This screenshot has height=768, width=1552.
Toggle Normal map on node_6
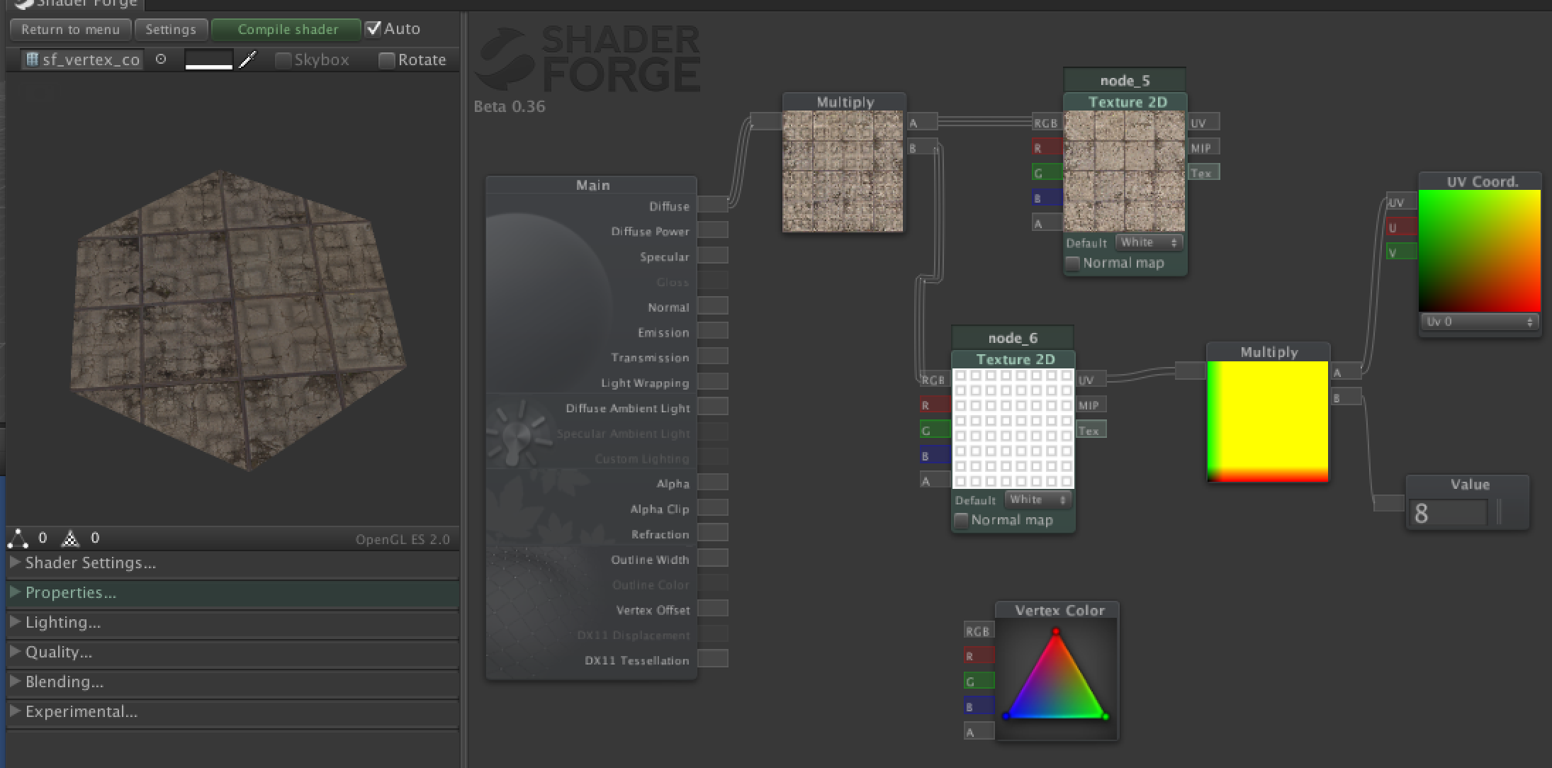[x=961, y=521]
